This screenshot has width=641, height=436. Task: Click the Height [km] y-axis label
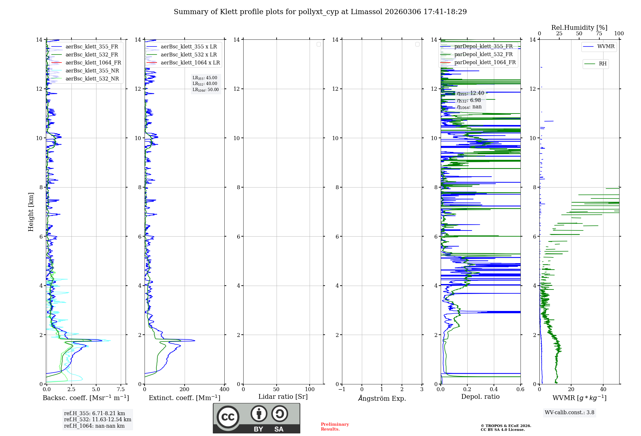tap(31, 212)
